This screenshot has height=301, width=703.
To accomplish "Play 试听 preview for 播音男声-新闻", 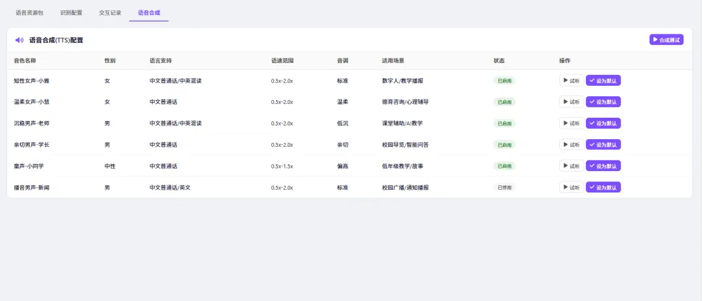I will (x=572, y=188).
